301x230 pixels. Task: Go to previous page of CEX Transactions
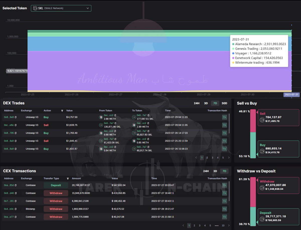pyautogui.click(x=183, y=225)
